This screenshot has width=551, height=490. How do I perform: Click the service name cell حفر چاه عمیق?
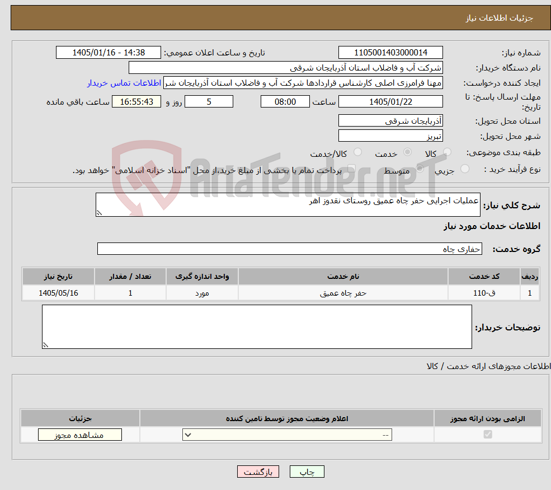(343, 293)
